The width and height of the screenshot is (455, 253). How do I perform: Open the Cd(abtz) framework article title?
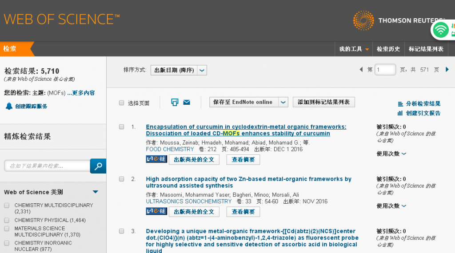coord(252,241)
